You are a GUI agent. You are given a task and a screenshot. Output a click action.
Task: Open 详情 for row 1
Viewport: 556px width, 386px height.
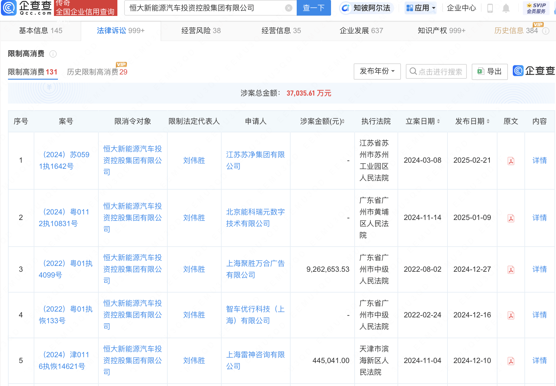coord(539,161)
